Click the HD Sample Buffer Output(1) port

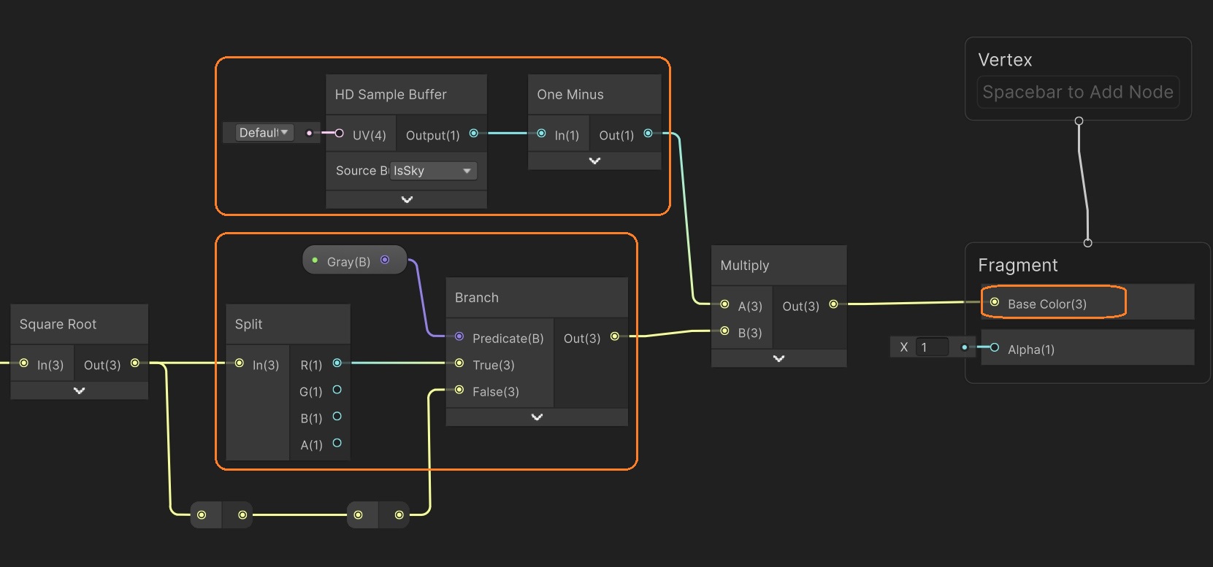(473, 134)
